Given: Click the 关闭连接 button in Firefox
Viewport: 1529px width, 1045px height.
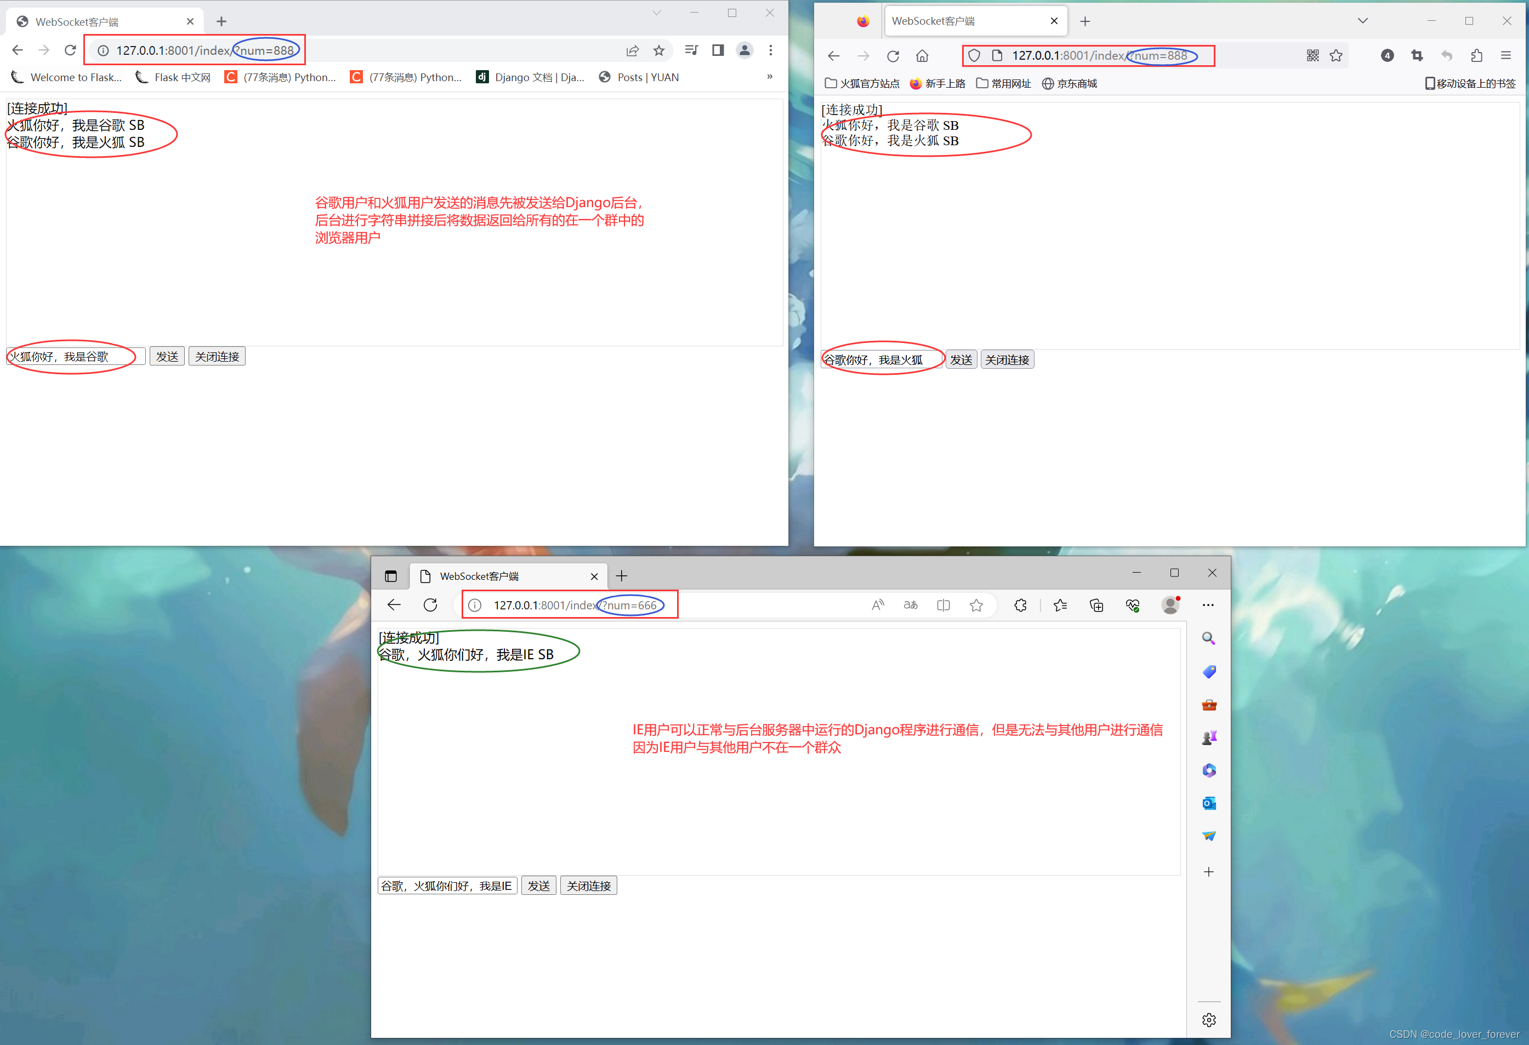Looking at the screenshot, I should 1007,359.
